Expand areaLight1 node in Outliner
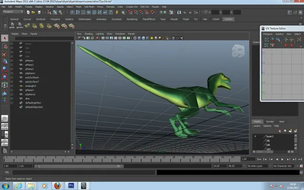Image resolution: width=304 pixels, height=190 pixels. [11, 86]
